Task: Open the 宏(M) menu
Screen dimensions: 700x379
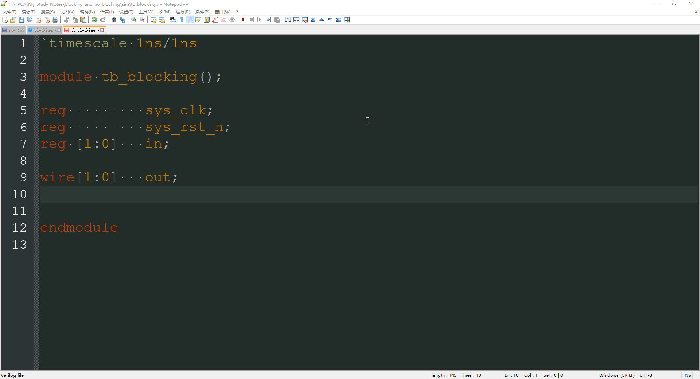Action: tap(165, 12)
